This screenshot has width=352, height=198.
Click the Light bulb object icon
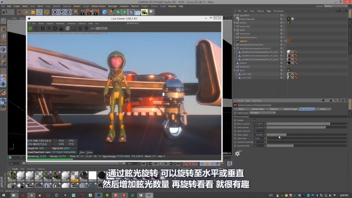pyautogui.click(x=151, y=12)
